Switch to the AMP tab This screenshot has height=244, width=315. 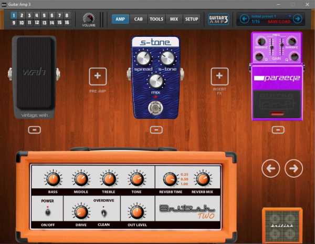(120, 19)
